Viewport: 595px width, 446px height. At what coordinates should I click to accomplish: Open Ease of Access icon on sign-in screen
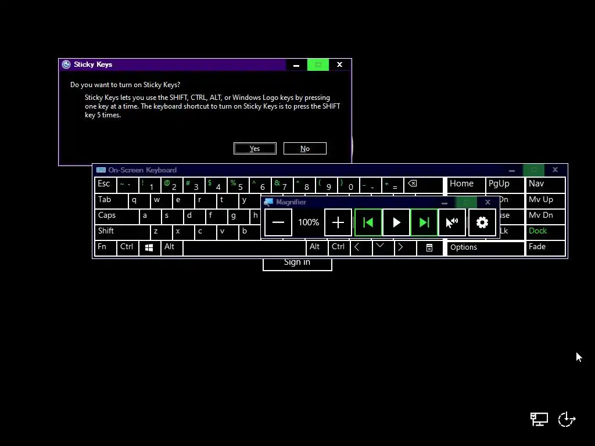tap(567, 419)
